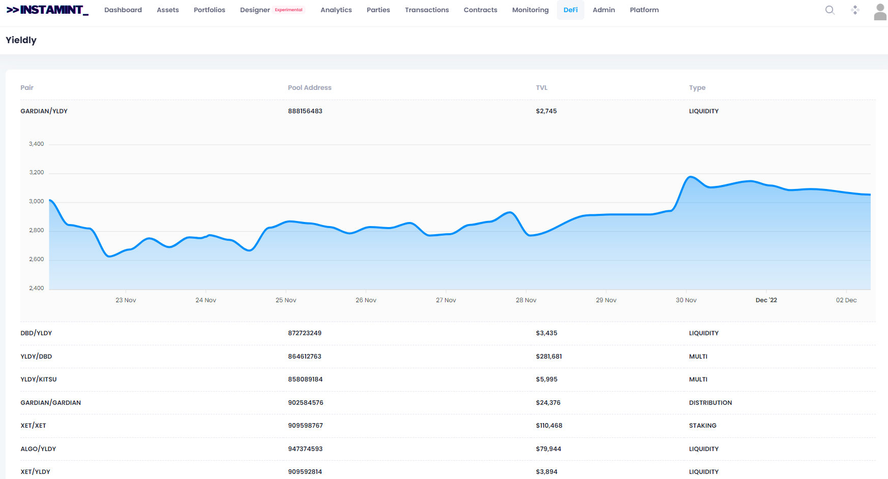
Task: Open the Platform menu
Action: 644,10
